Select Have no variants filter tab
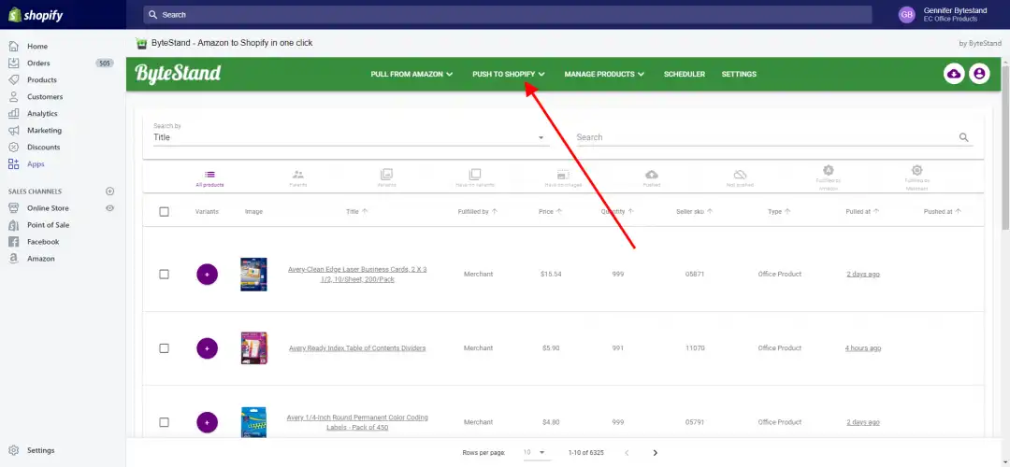The width and height of the screenshot is (1010, 467). click(x=475, y=178)
